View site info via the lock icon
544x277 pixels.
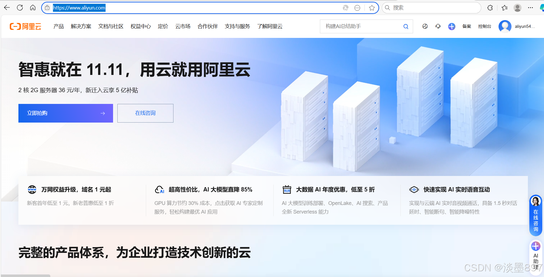(x=47, y=8)
